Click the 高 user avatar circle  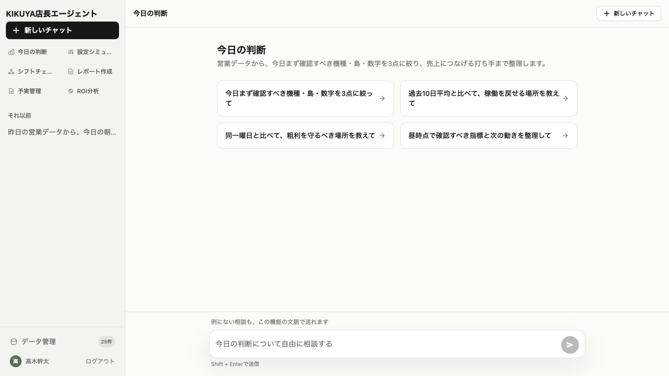tap(16, 361)
